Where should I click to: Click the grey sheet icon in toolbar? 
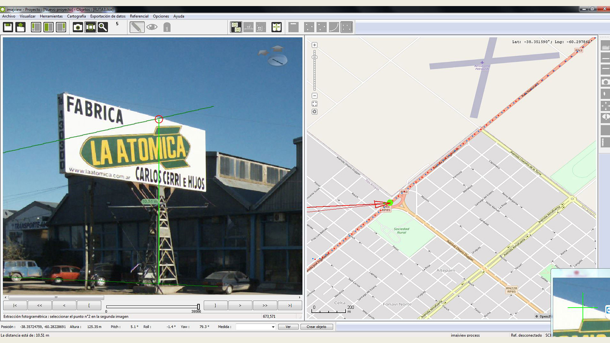pos(294,27)
